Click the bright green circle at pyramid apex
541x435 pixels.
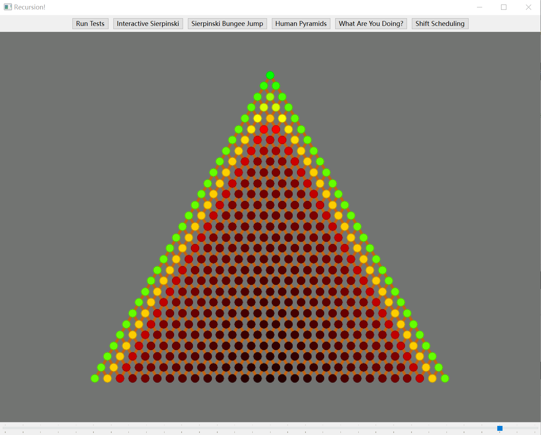[270, 75]
